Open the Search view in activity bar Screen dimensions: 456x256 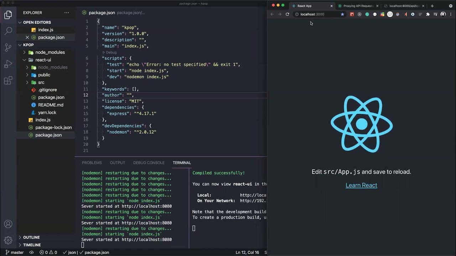pyautogui.click(x=8, y=31)
